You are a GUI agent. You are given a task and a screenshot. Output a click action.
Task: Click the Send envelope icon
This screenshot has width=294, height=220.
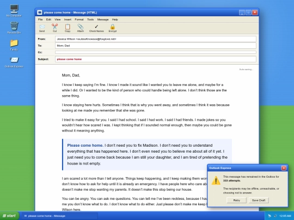[x=42, y=27]
